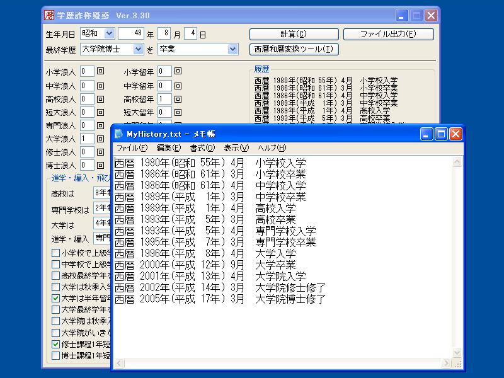Click the Notepad horizontal scrollbar left arrow
The height and width of the screenshot is (378, 504).
pyautogui.click(x=118, y=364)
